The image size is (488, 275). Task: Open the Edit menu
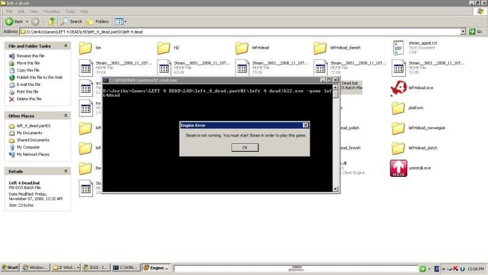[x=21, y=12]
